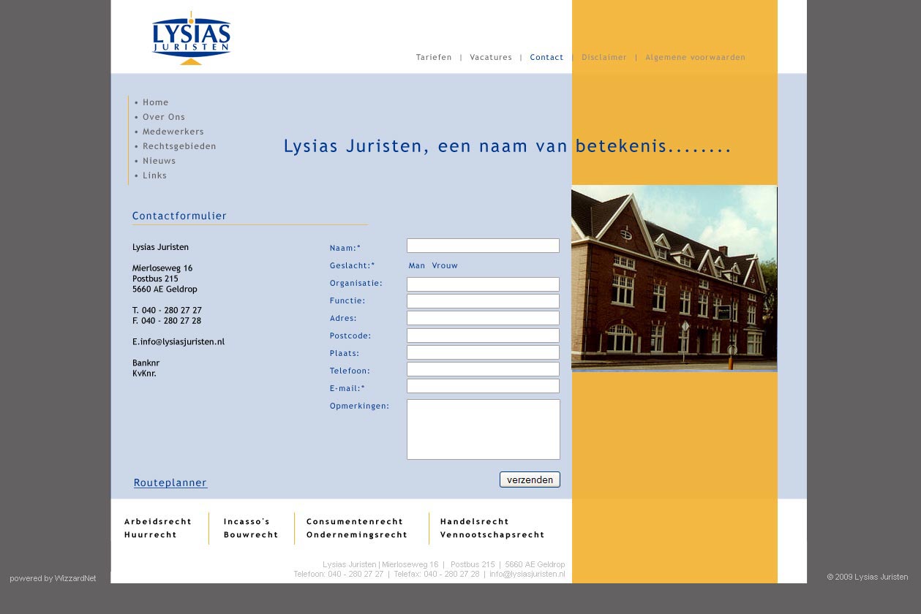Click the © 2009 Lysias Juristen copyright
Screen dimensions: 921x614
868,577
